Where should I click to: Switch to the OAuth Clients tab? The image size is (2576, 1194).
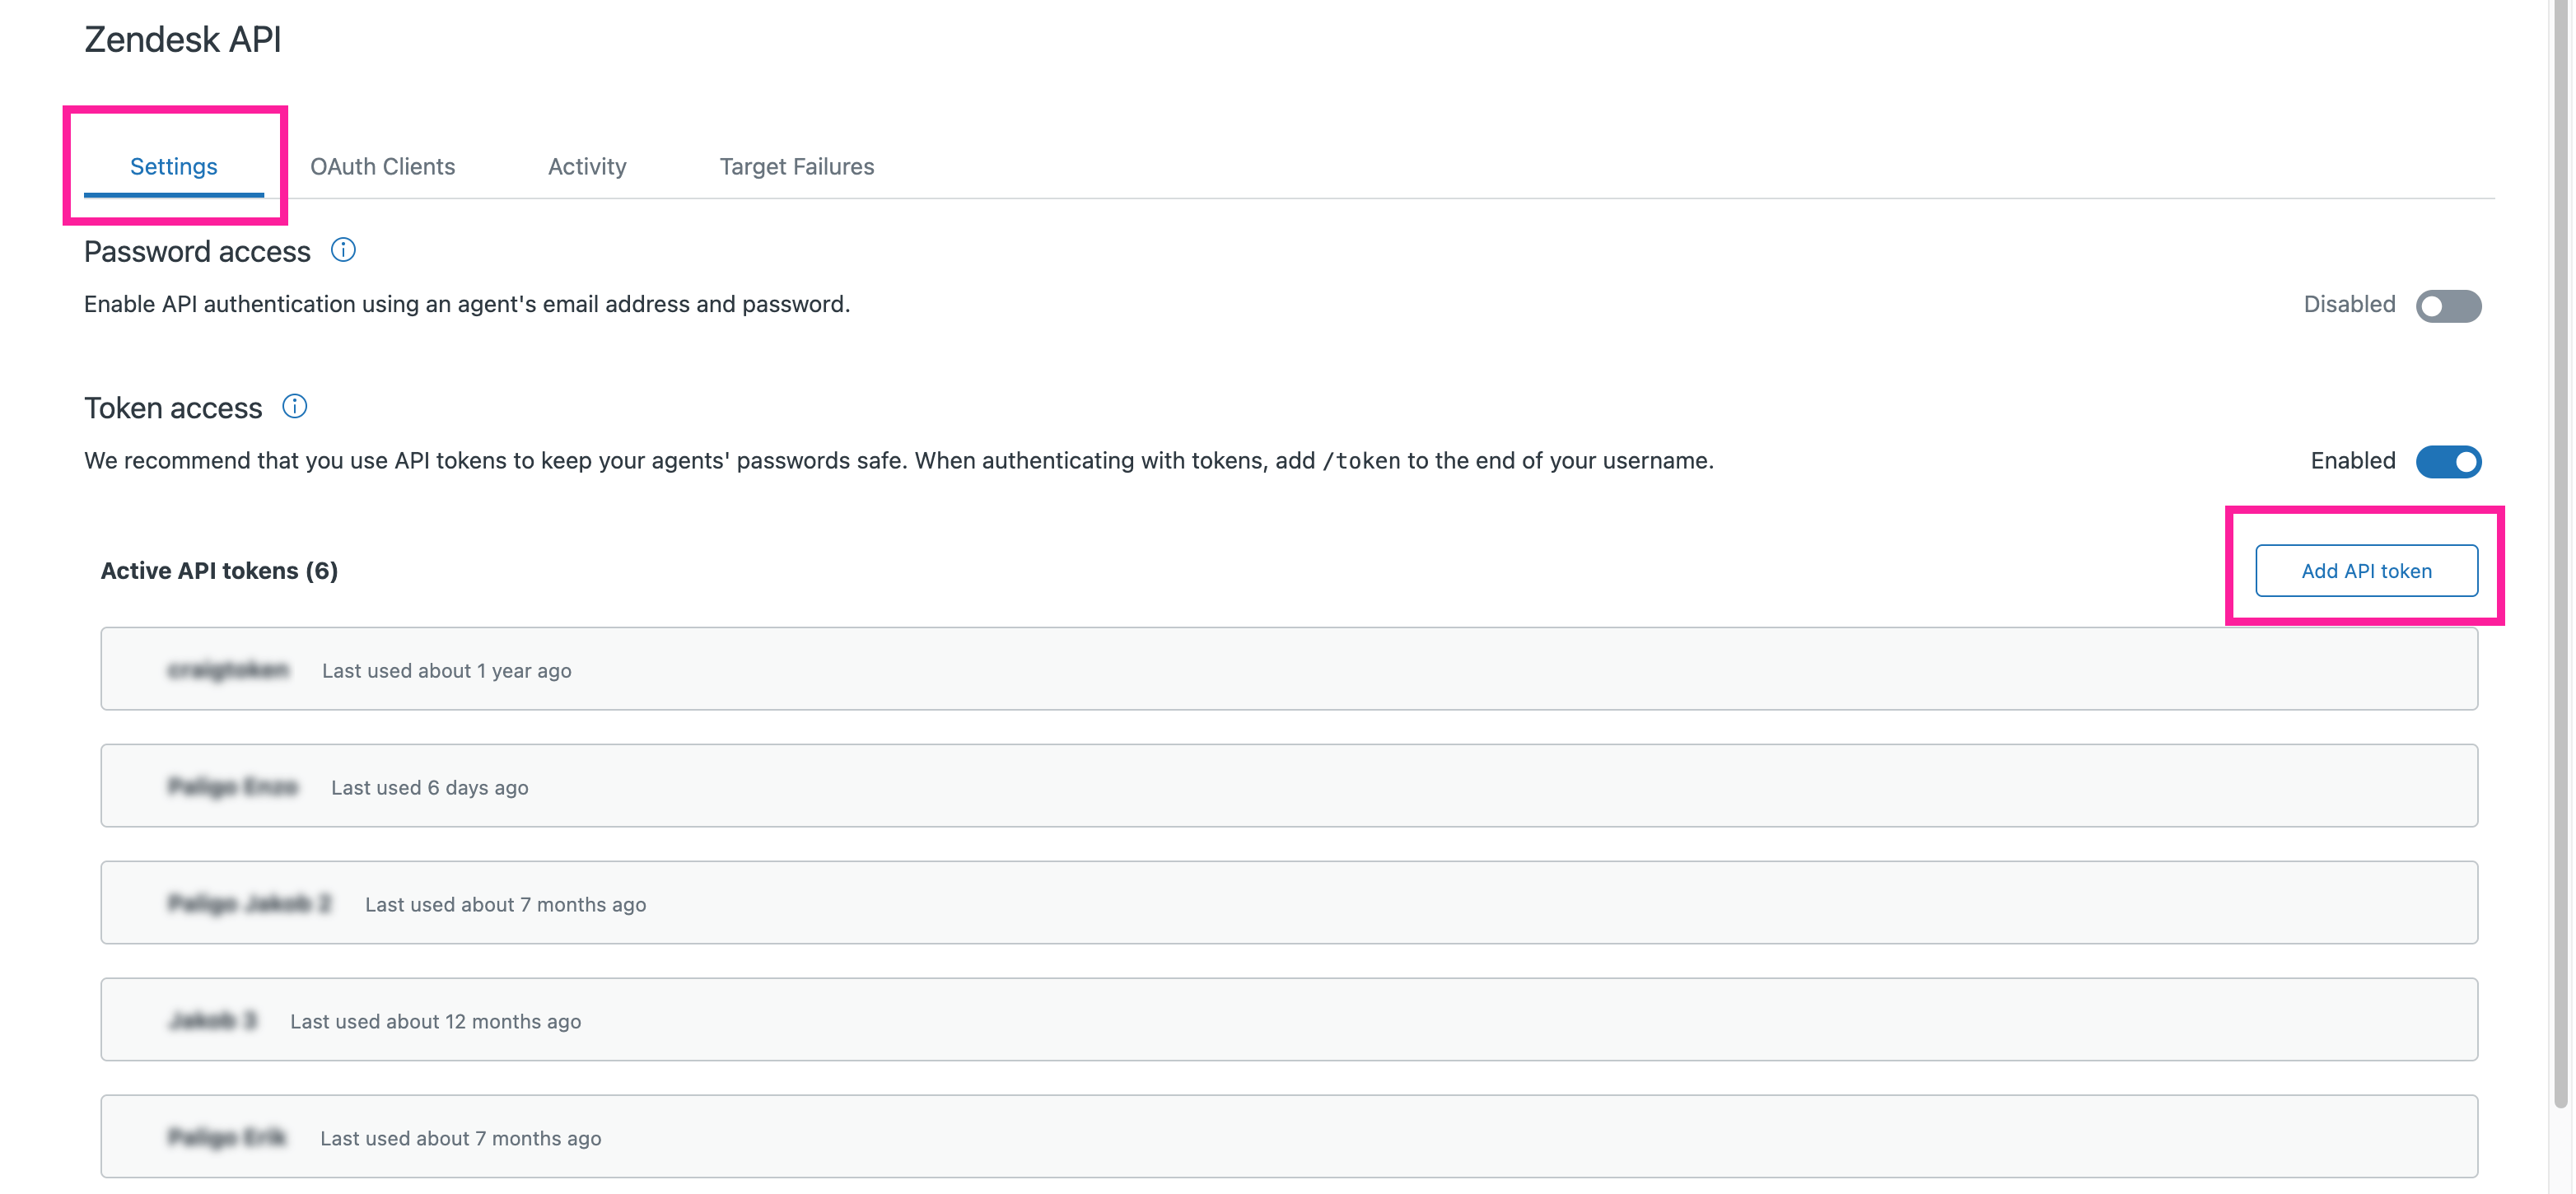click(382, 166)
